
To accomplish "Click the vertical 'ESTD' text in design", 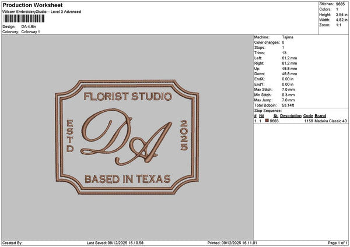I will pos(70,136).
